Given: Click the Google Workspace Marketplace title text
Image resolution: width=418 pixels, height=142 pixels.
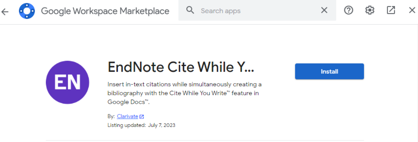Looking at the screenshot, I should click(105, 11).
